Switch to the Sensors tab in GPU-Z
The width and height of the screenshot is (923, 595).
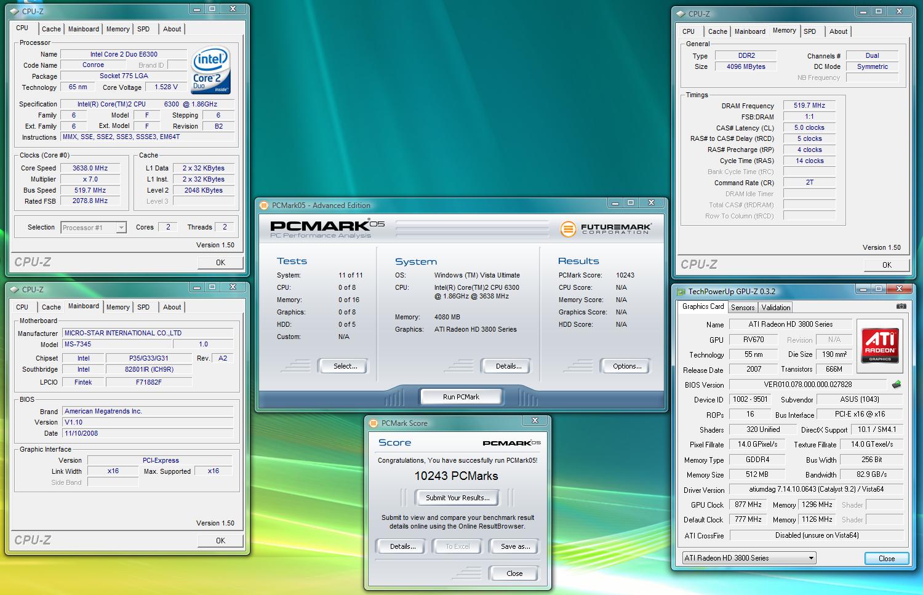(743, 308)
